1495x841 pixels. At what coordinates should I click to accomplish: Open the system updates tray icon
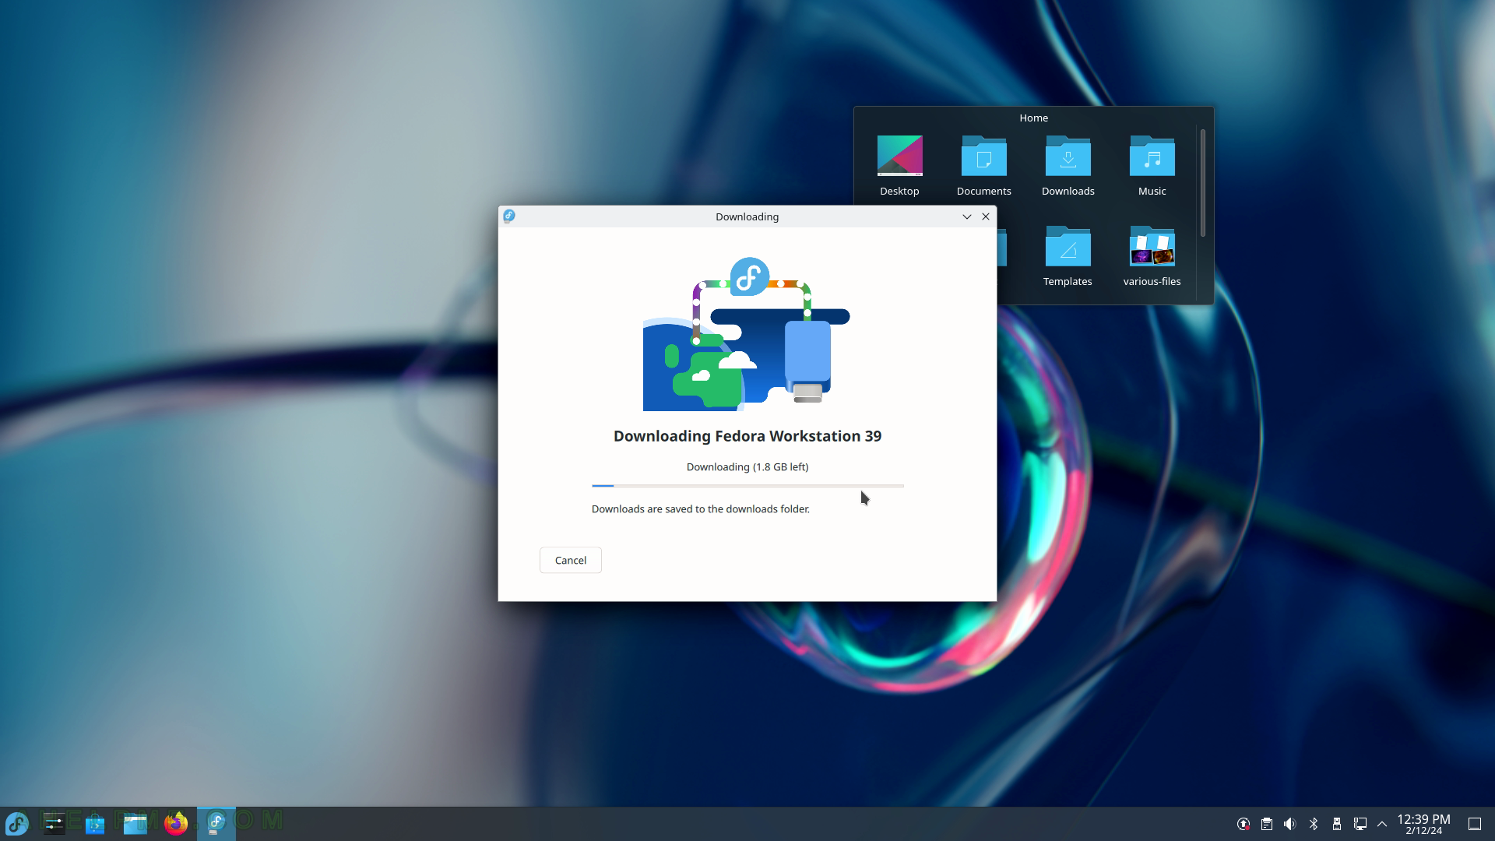[x=1243, y=824]
